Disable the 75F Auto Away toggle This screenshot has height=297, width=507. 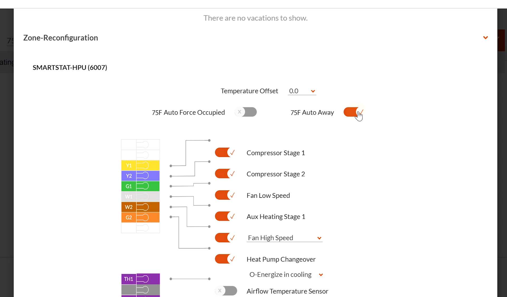tap(353, 112)
